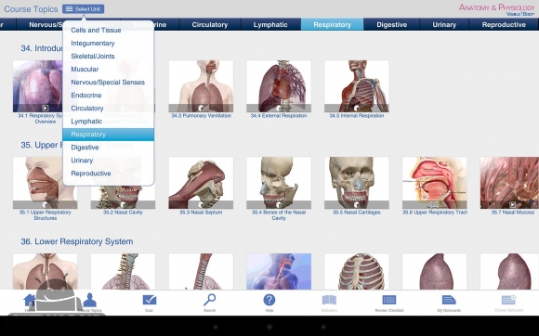
Task: Choose Circulatory from unit list
Action: [87, 109]
